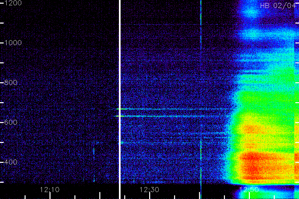The image size is (299, 199).
Task: Click the 1200 frequency axis label
Action: click(x=13, y=3)
